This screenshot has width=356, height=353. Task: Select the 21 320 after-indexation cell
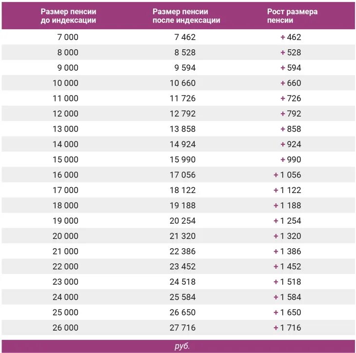click(x=182, y=236)
